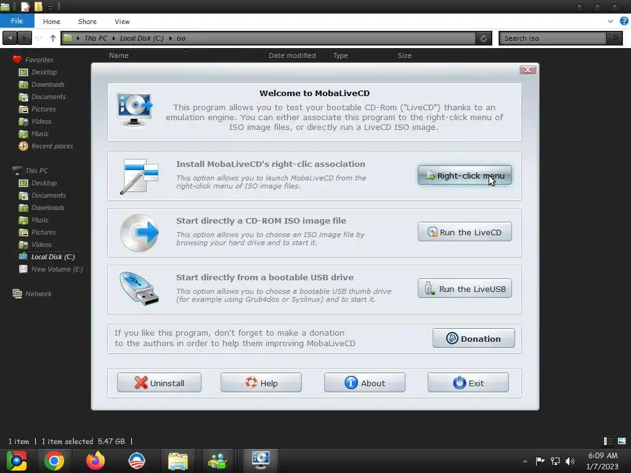Uninstall MobaLiveCD association
This screenshot has height=473, width=631.
click(159, 383)
